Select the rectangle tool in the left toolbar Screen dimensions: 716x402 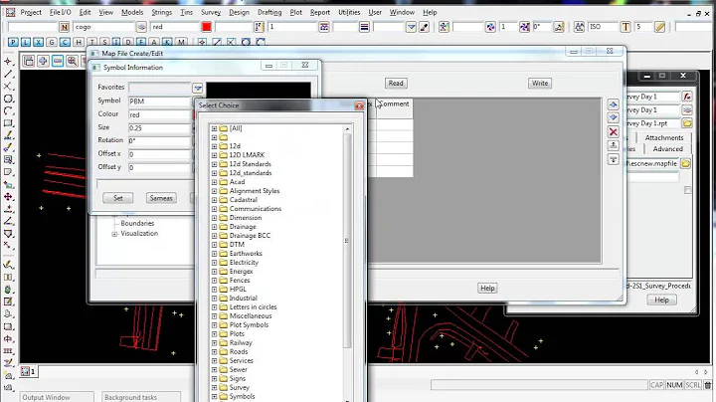[8, 123]
